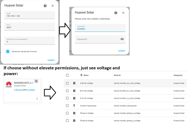187x124 pixels.
Task: Select the Phase B voltage row checkbox
Action: (67, 120)
